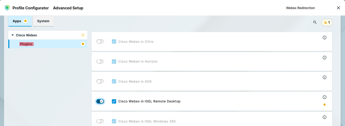
Task: Collapse the Cisco Webex tree node
Action: (x=13, y=35)
